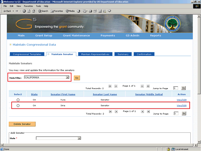This screenshot has width=201, height=151.
Task: Click the horizontal scrollbar right arrow
Action: coord(196,145)
